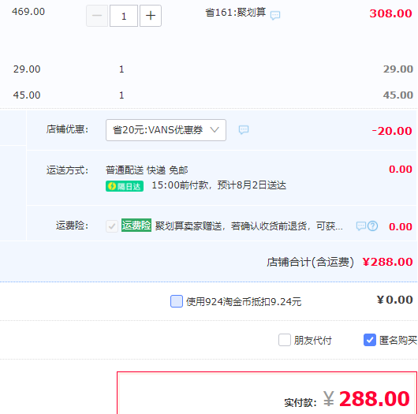Enable 使用924淘金币抵扣9.24元 checkbox

pyautogui.click(x=177, y=301)
